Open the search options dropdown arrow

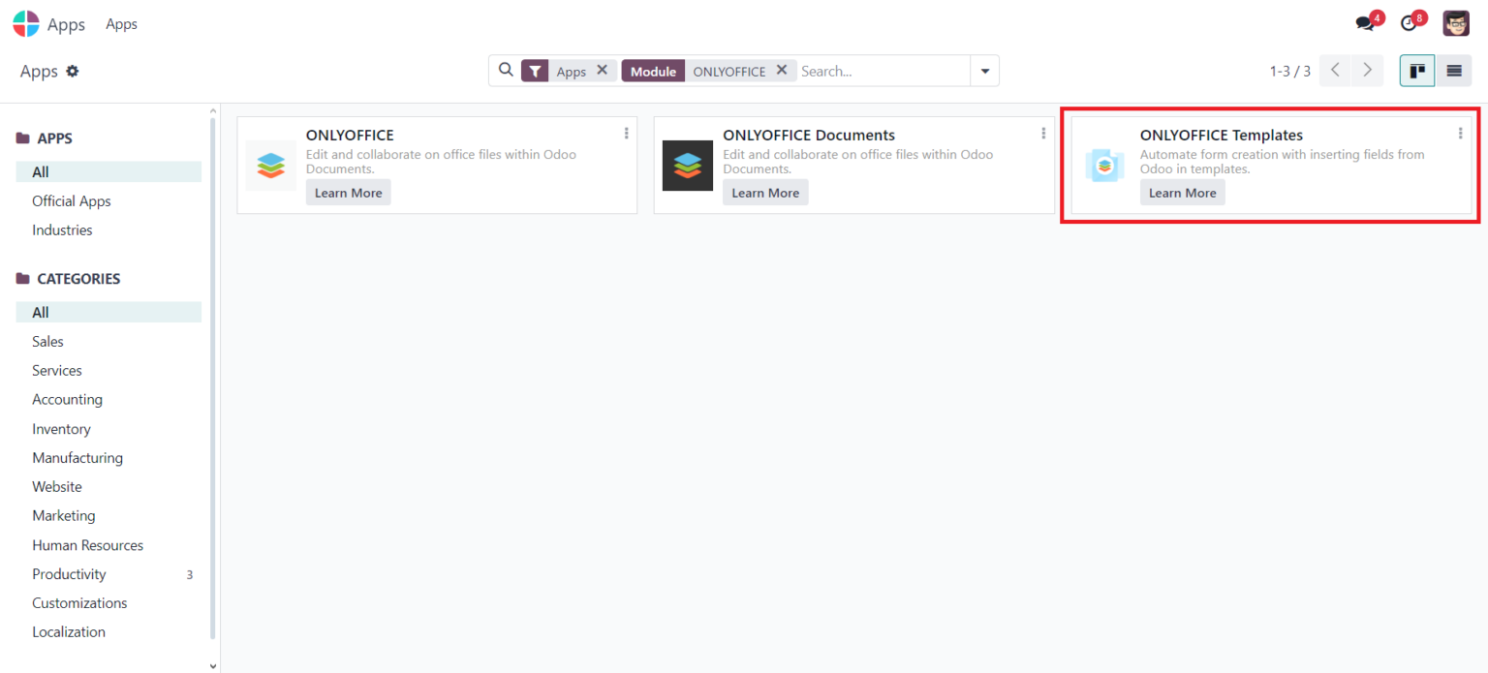(984, 70)
